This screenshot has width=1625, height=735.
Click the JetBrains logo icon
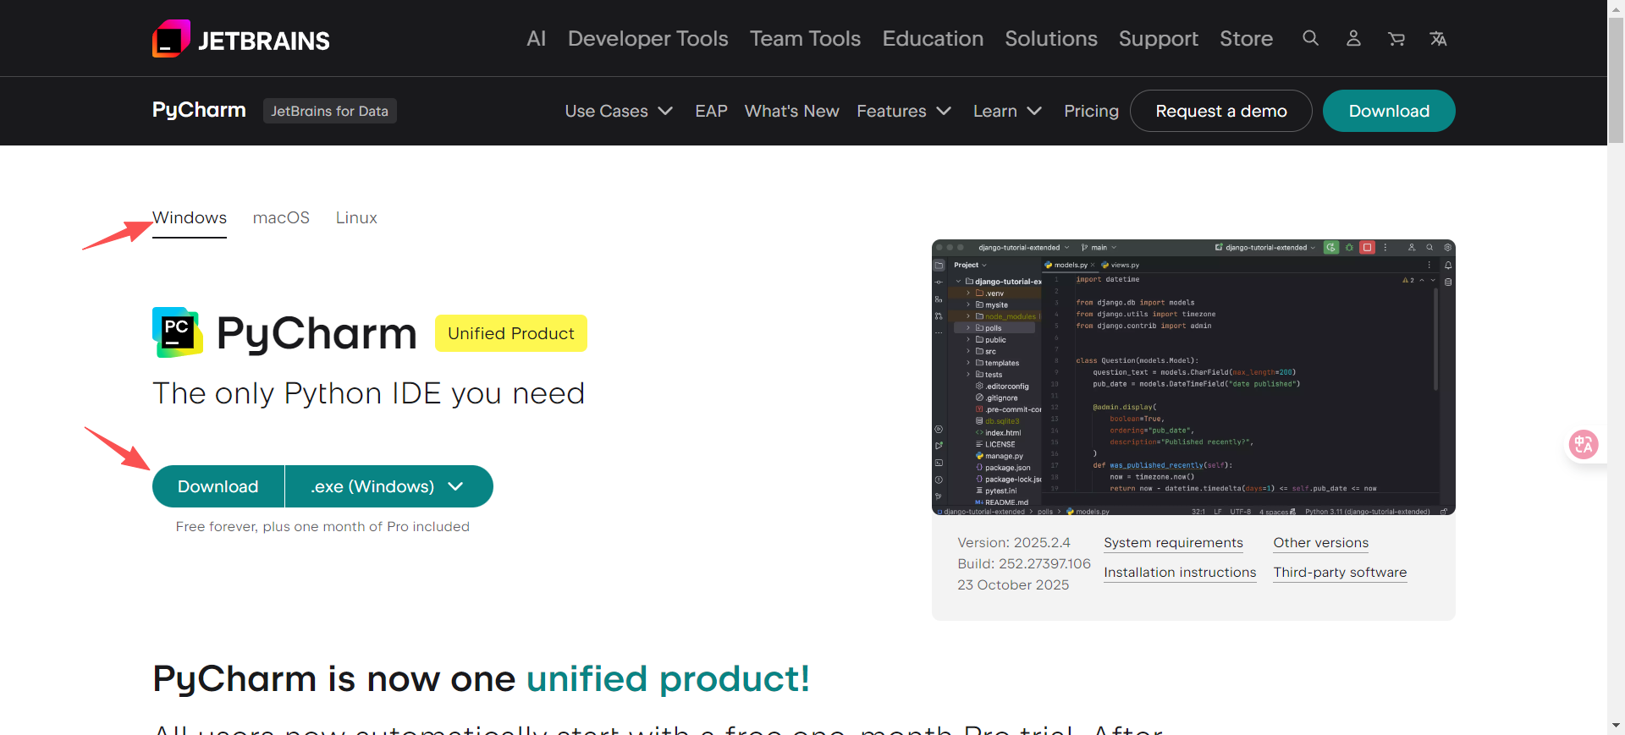click(x=171, y=39)
